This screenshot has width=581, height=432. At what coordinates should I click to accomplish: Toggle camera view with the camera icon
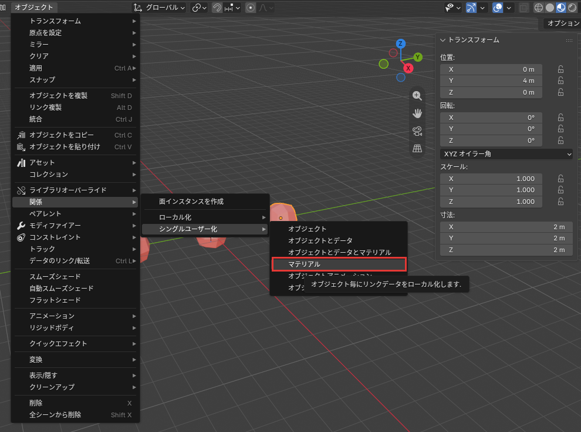(417, 131)
